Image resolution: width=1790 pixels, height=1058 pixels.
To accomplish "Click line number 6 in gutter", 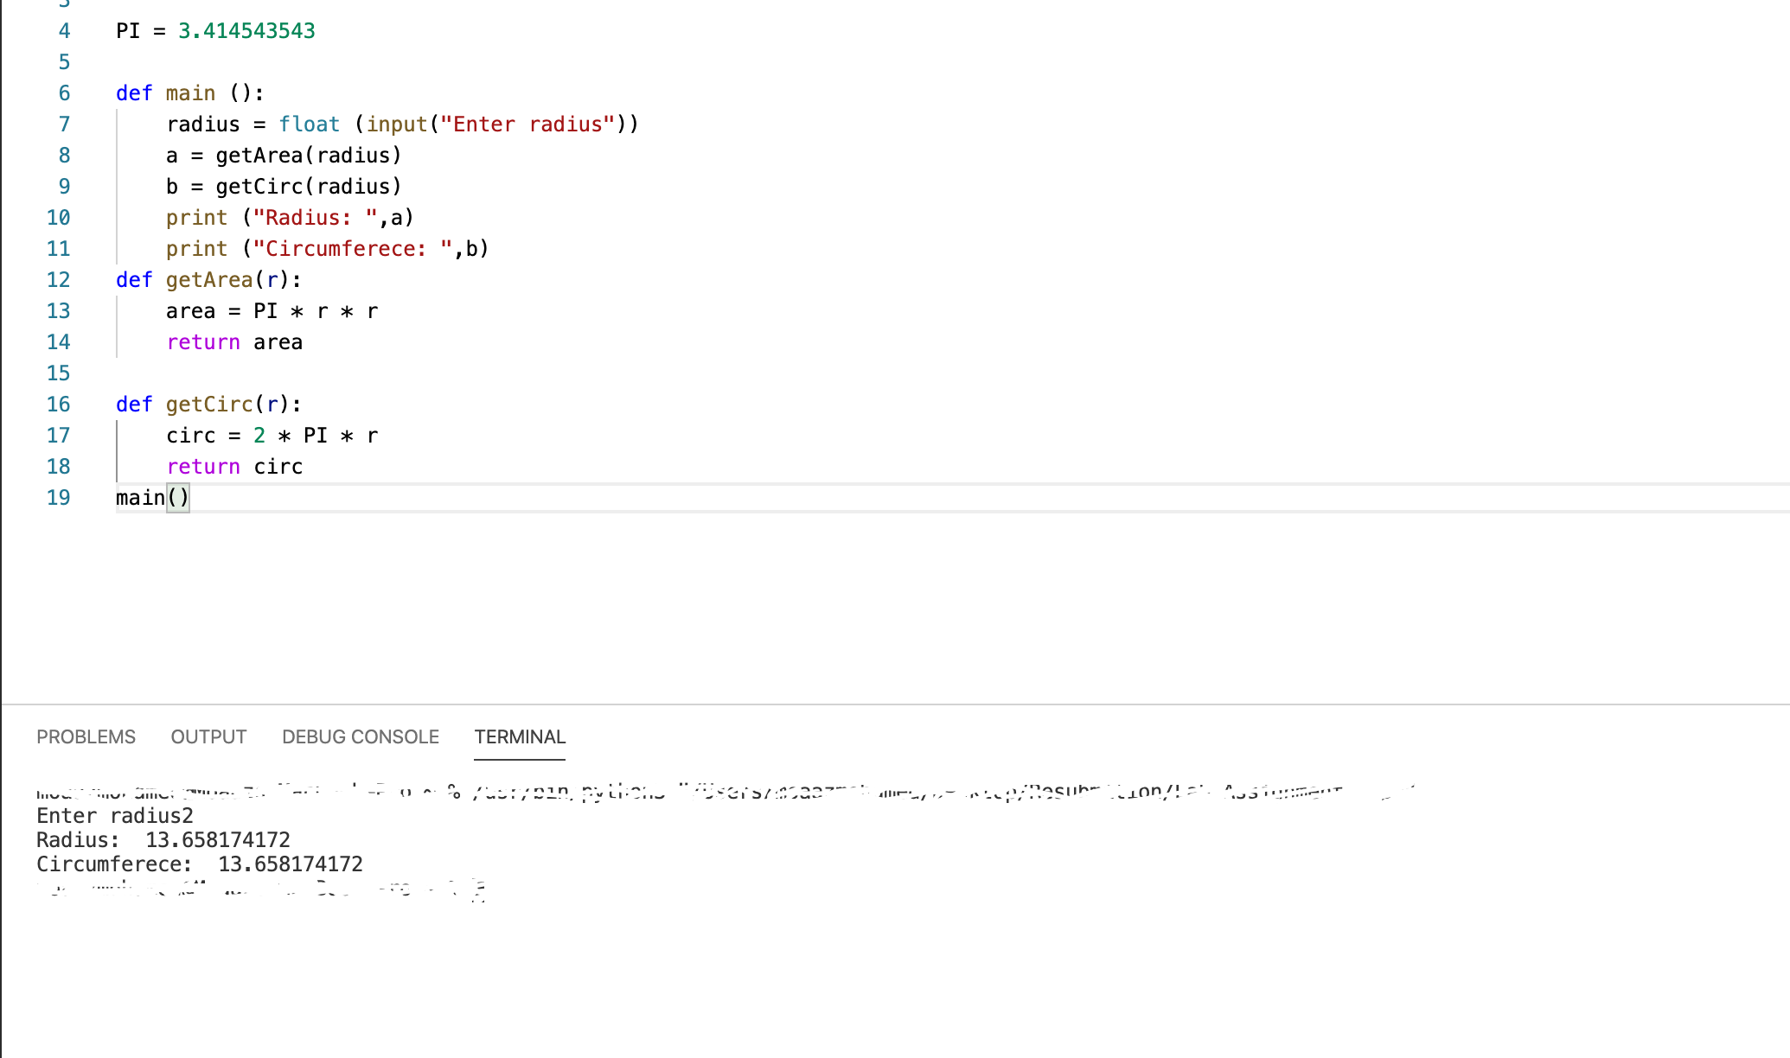I will point(64,93).
